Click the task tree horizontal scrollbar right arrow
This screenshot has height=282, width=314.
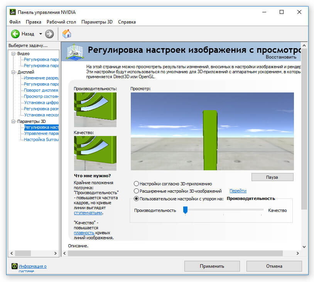pyautogui.click(x=56, y=253)
